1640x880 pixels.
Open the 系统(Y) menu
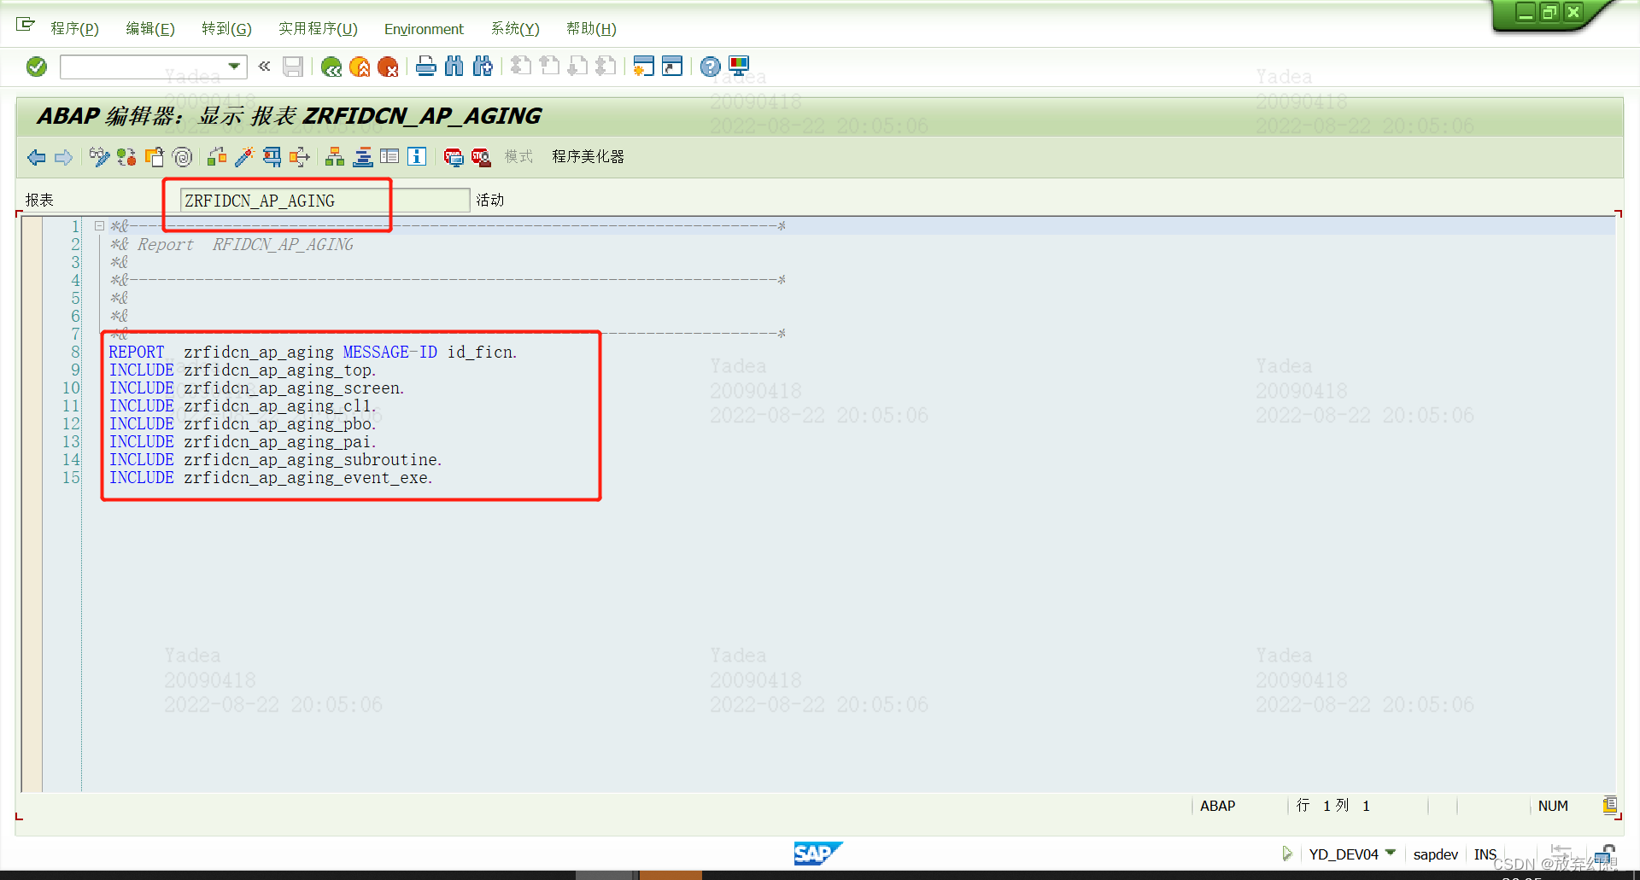[514, 29]
